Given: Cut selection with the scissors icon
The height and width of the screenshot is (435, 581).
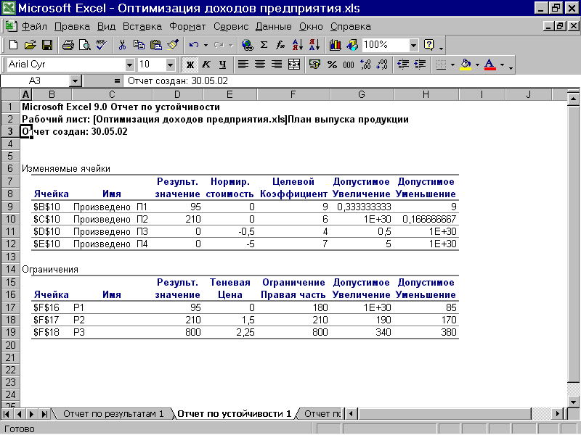Looking at the screenshot, I should [x=122, y=45].
